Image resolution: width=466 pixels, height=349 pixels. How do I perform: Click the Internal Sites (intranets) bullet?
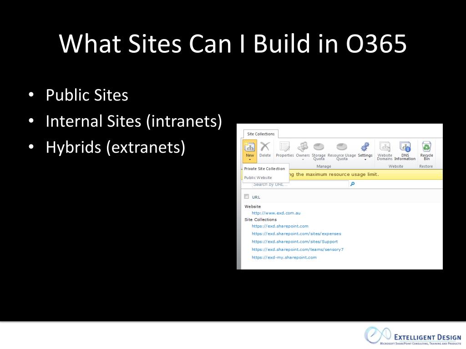tap(134, 121)
